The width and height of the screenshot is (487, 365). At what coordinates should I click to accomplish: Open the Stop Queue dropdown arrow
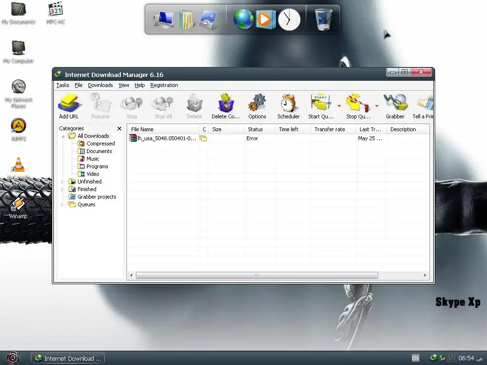pyautogui.click(x=377, y=106)
